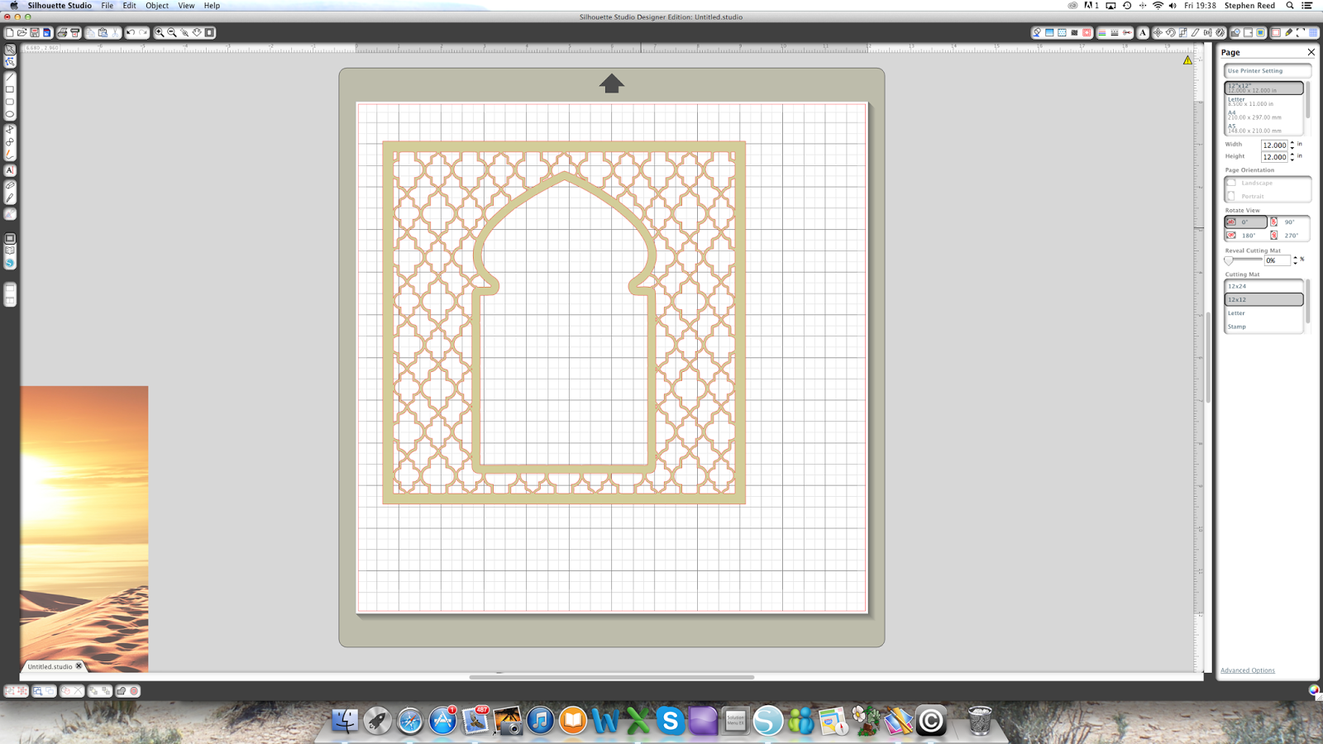Screen dimensions: 1323x744
Task: Adjust the Height stepper arrows
Action: click(1292, 156)
